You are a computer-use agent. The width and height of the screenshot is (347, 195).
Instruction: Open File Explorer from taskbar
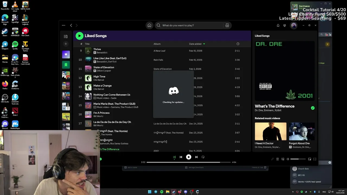click(x=168, y=192)
